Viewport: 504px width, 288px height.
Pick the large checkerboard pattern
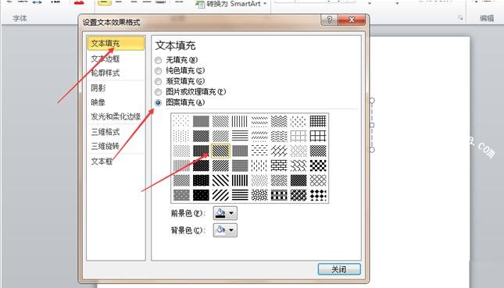pos(318,165)
